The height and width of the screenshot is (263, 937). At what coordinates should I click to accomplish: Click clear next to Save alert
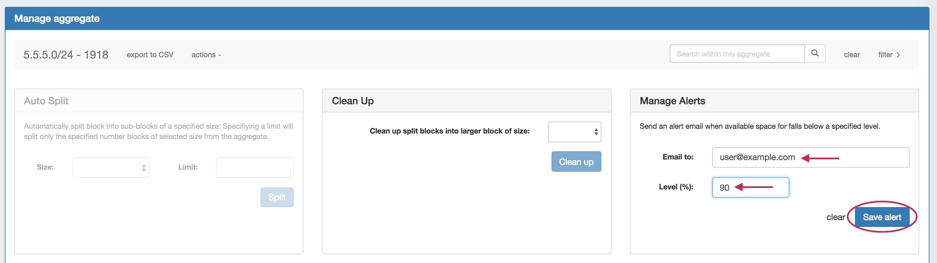[835, 217]
